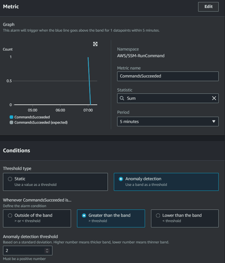Click inside the Metric name text field
The width and height of the screenshot is (225, 263).
[x=168, y=76]
